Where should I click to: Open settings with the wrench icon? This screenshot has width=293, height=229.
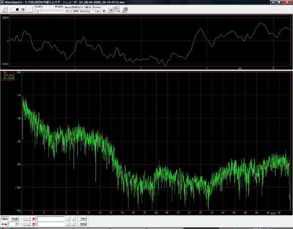[125, 10]
